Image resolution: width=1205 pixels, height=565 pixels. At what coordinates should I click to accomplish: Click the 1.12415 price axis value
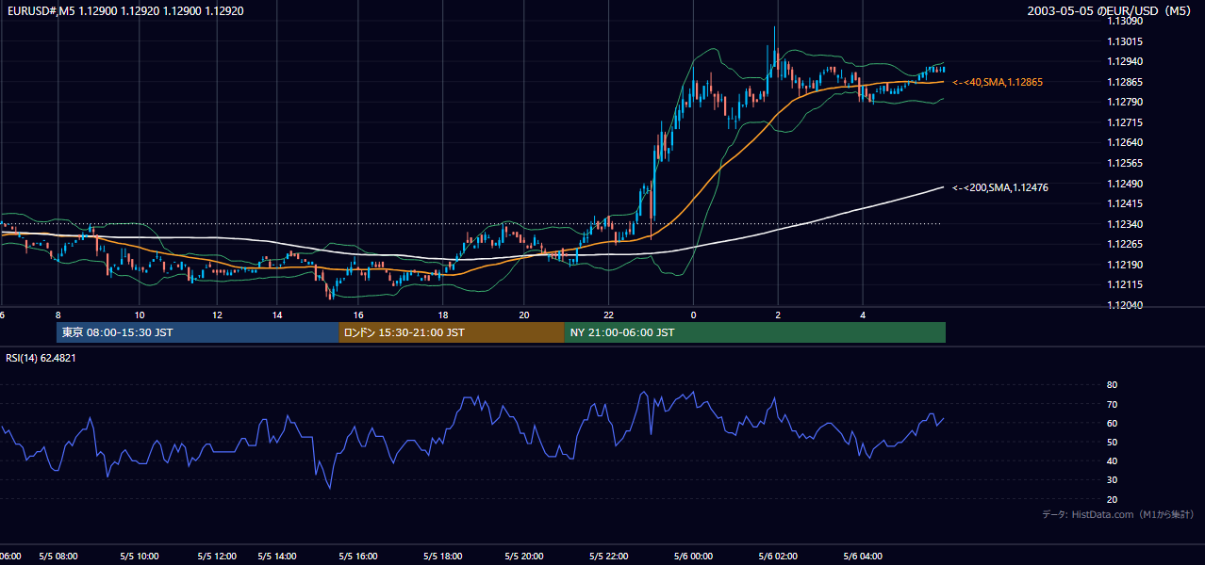[x=1125, y=203]
